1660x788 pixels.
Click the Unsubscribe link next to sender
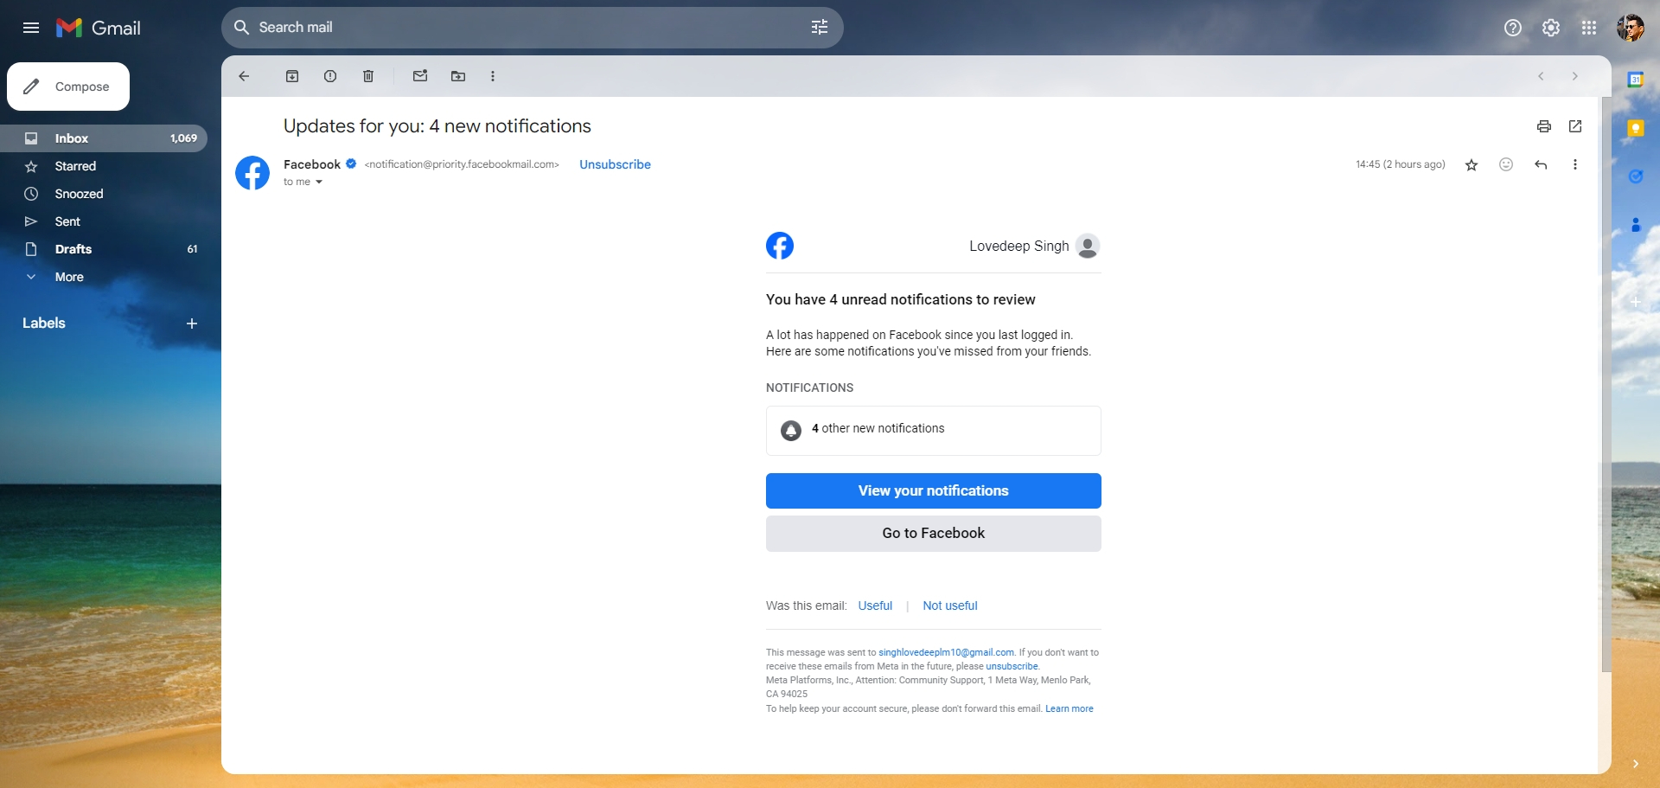pyautogui.click(x=615, y=164)
